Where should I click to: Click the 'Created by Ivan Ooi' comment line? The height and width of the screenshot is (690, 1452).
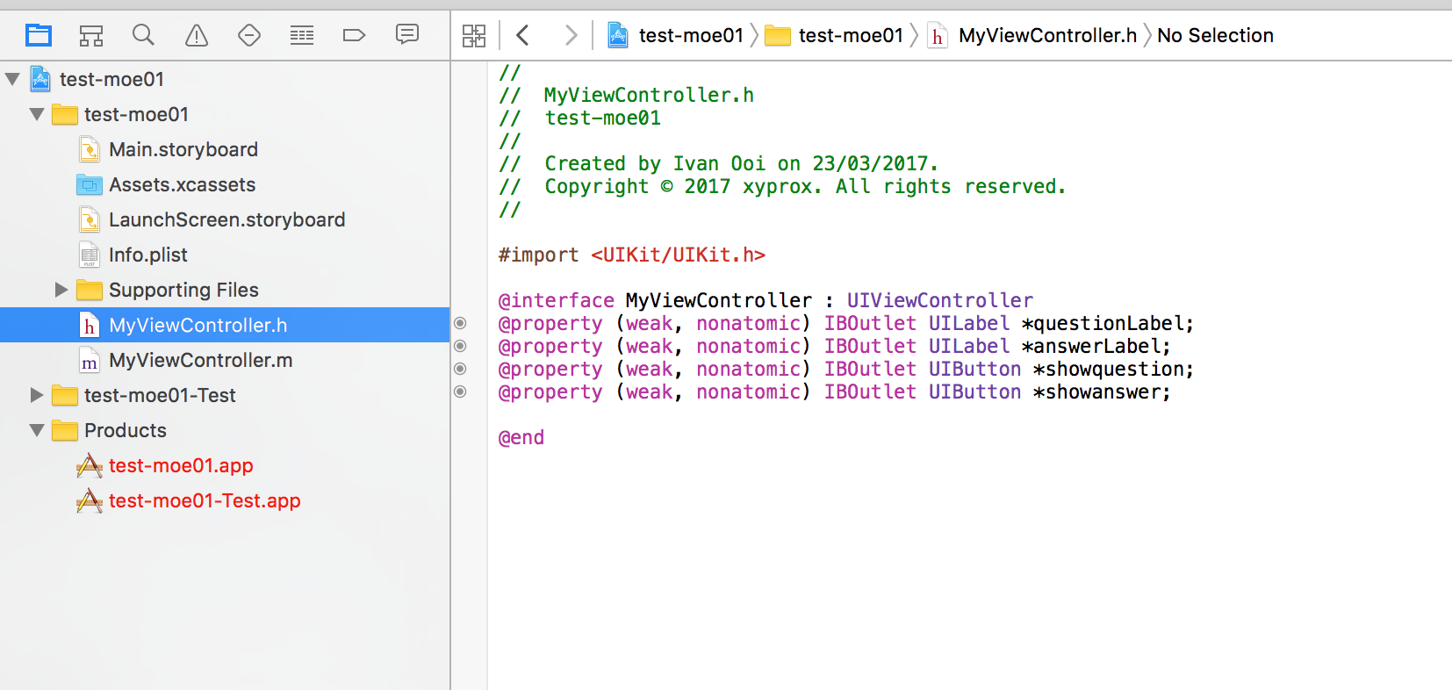pos(718,163)
